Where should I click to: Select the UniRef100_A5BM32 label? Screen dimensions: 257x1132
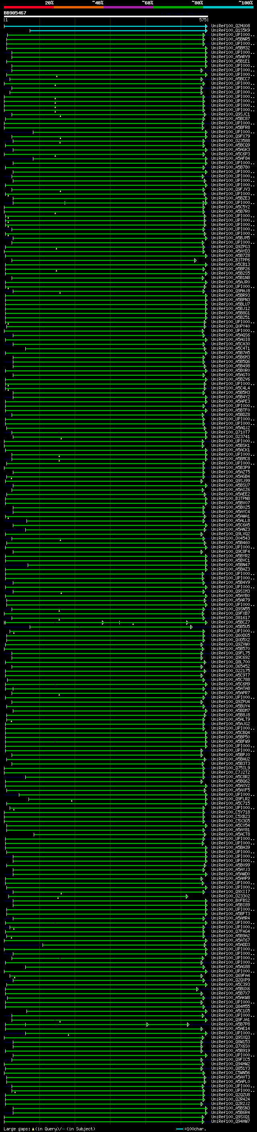tap(230, 48)
